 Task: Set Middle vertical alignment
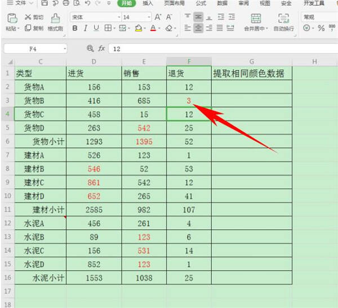[x=198, y=17]
